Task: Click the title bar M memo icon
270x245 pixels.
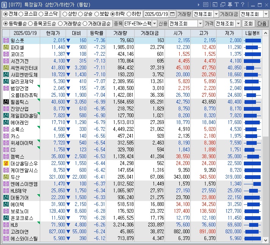Action: coord(206,5)
